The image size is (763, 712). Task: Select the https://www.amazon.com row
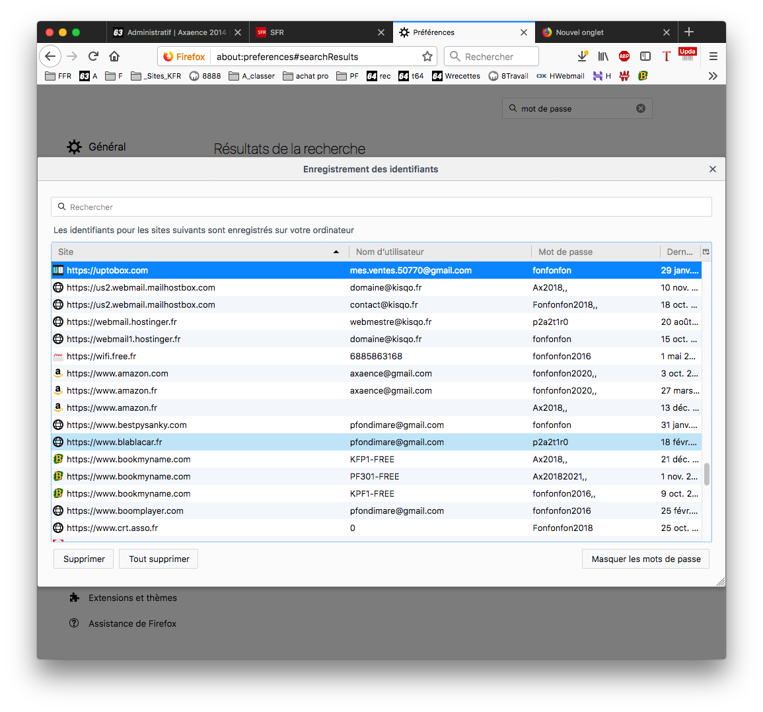377,373
